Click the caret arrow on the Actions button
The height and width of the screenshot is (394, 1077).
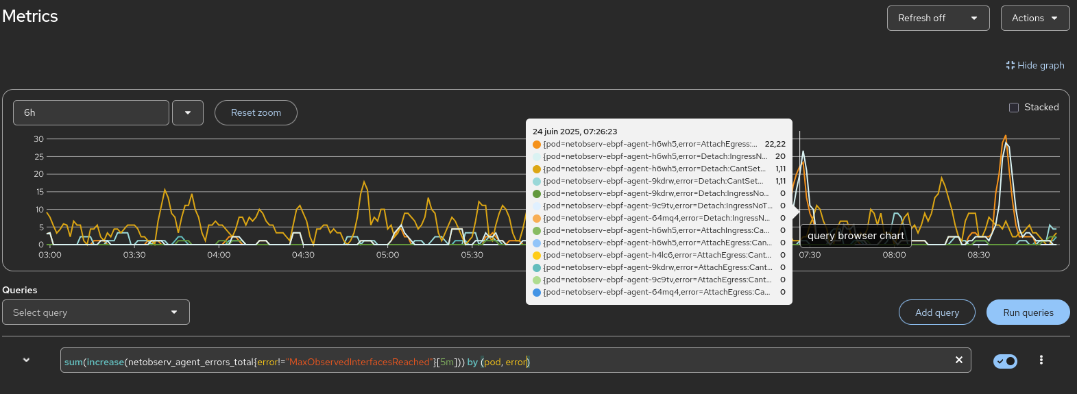point(1054,19)
